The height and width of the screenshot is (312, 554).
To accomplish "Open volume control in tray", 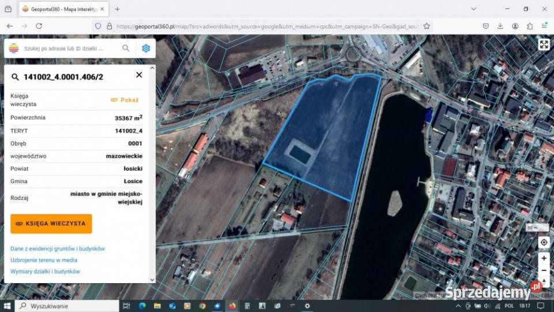I will [x=487, y=306].
